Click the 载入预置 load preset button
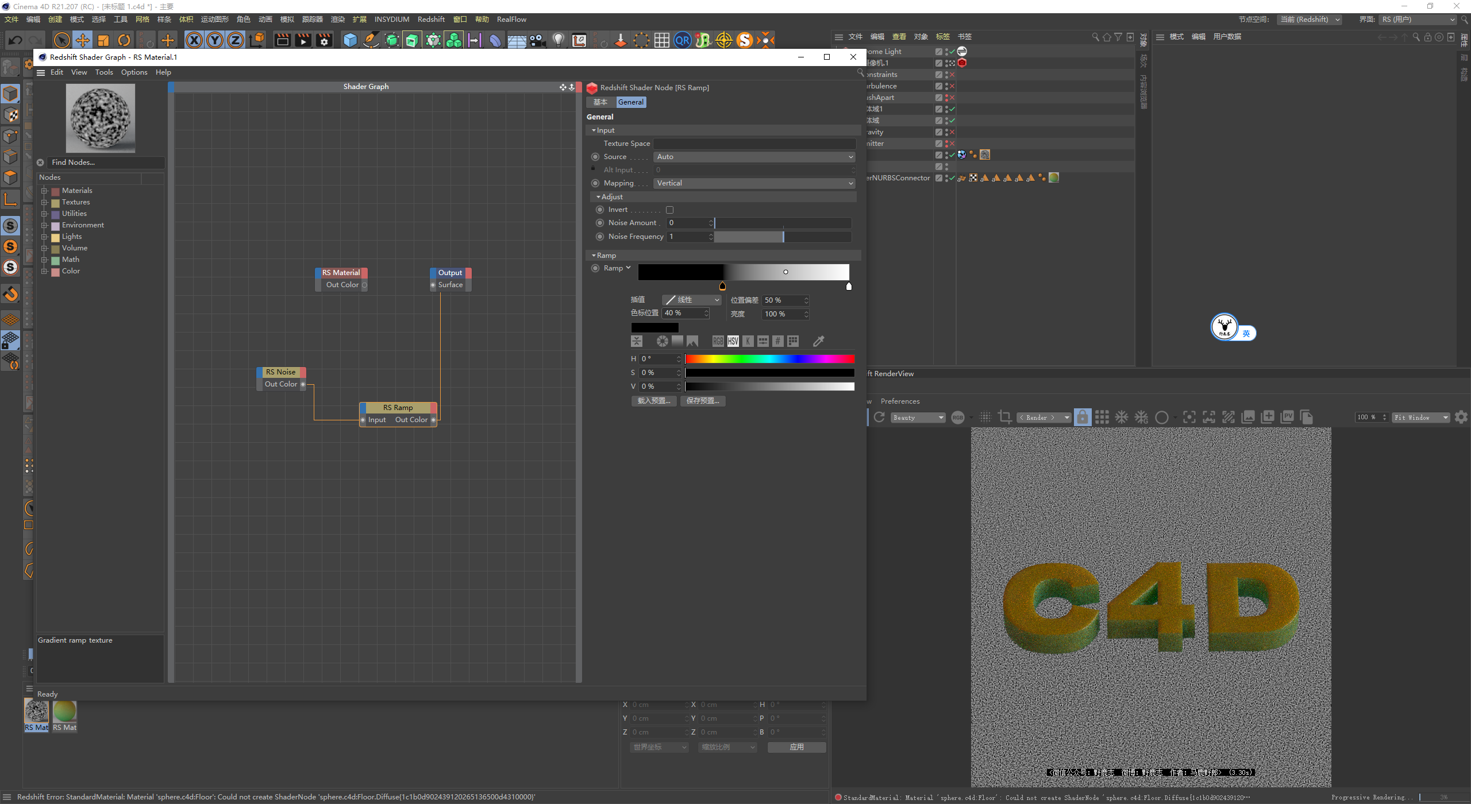The image size is (1471, 804). click(653, 401)
